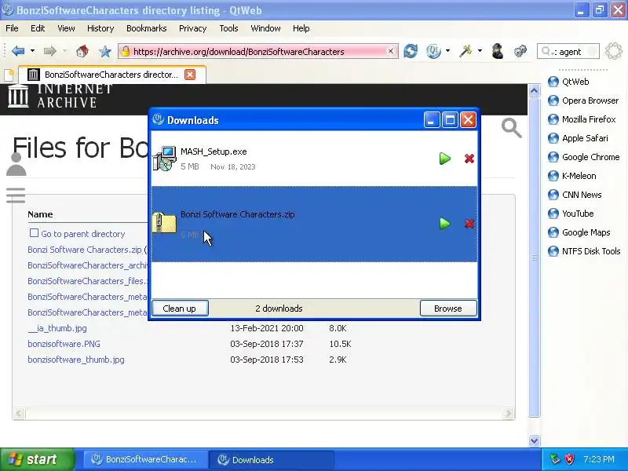Open the Privacy menu

[192, 28]
